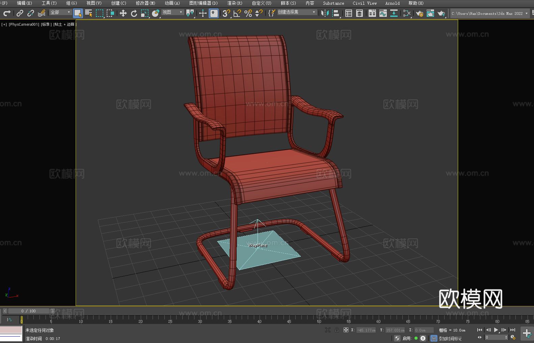Click the time slider 0 / 100 handle
534x343 pixels.
[29, 311]
